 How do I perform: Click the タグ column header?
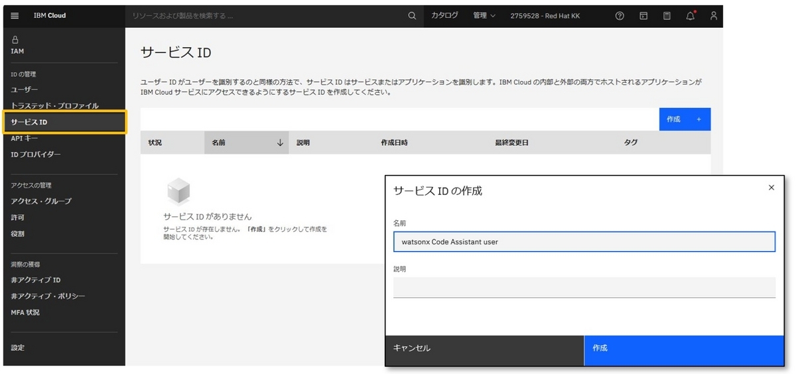663,143
